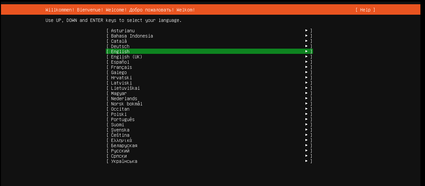Choose Occitan from the language list
425x186 pixels.
pos(209,109)
